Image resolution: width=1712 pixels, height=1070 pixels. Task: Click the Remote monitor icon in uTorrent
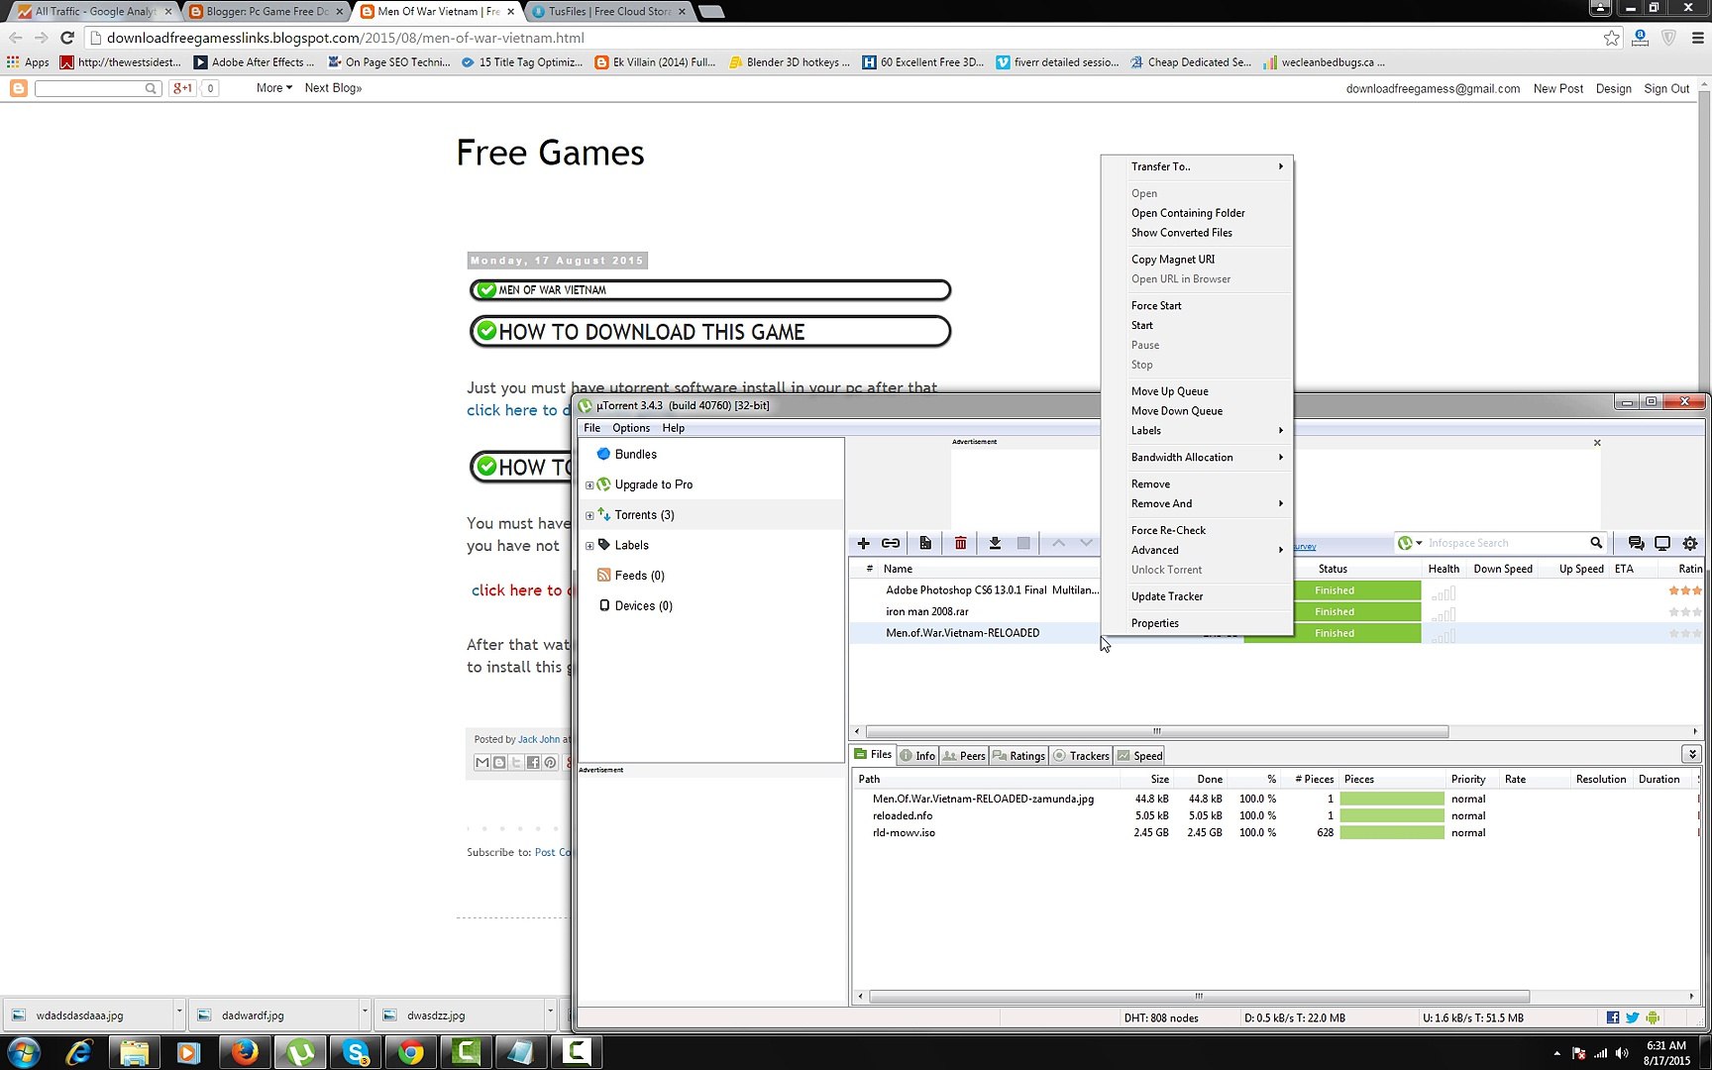pos(1662,543)
